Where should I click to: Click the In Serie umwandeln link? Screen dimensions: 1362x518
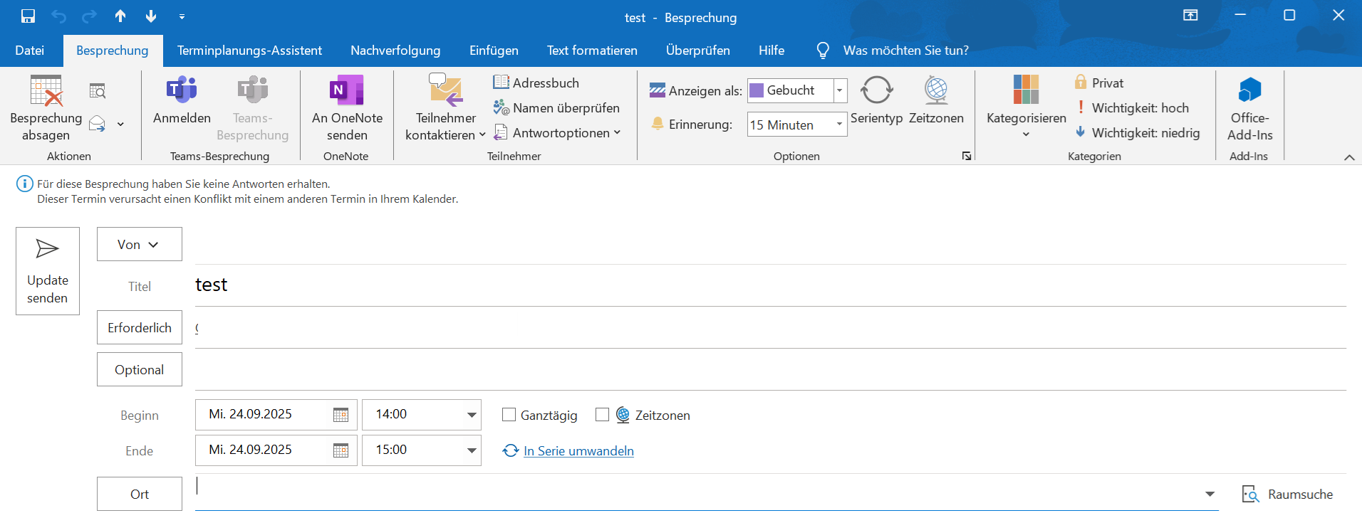(x=578, y=451)
